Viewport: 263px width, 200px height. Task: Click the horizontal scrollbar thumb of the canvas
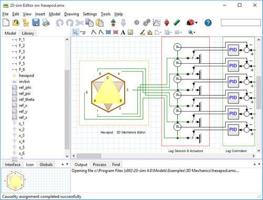coord(89,156)
